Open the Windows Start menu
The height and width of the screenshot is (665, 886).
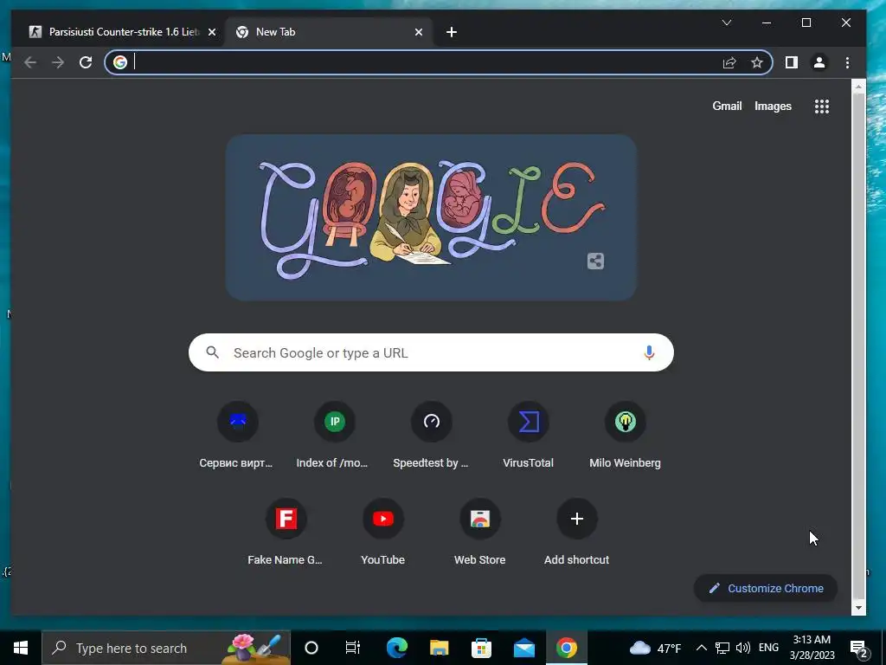(21, 648)
